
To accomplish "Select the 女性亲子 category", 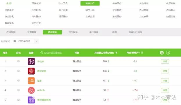I will pyautogui.click(x=144, y=16).
